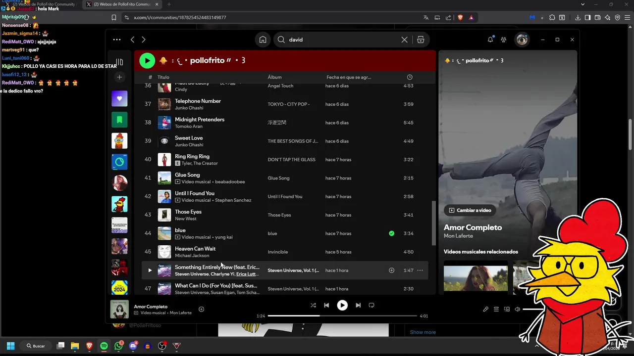Pause or play the current song
The image size is (634, 356).
pyautogui.click(x=342, y=305)
